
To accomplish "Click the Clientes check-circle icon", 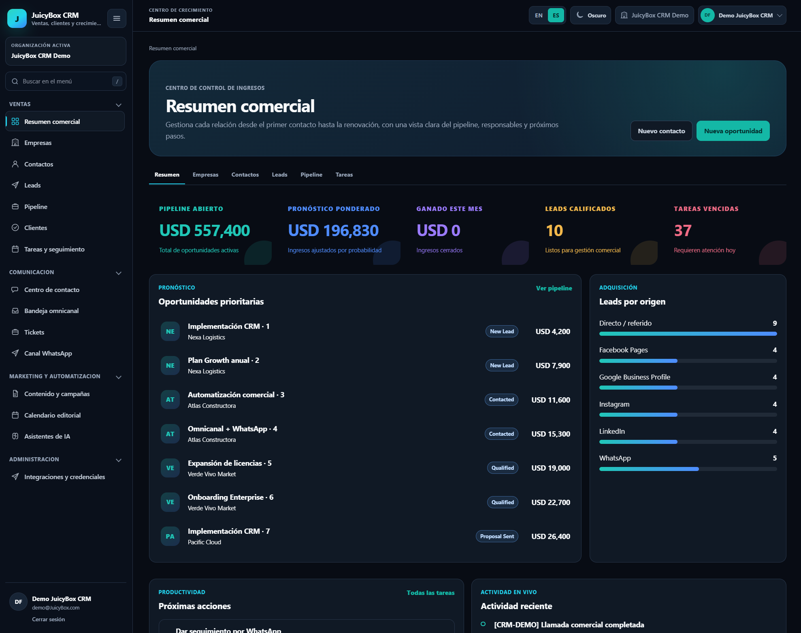I will coord(15,228).
